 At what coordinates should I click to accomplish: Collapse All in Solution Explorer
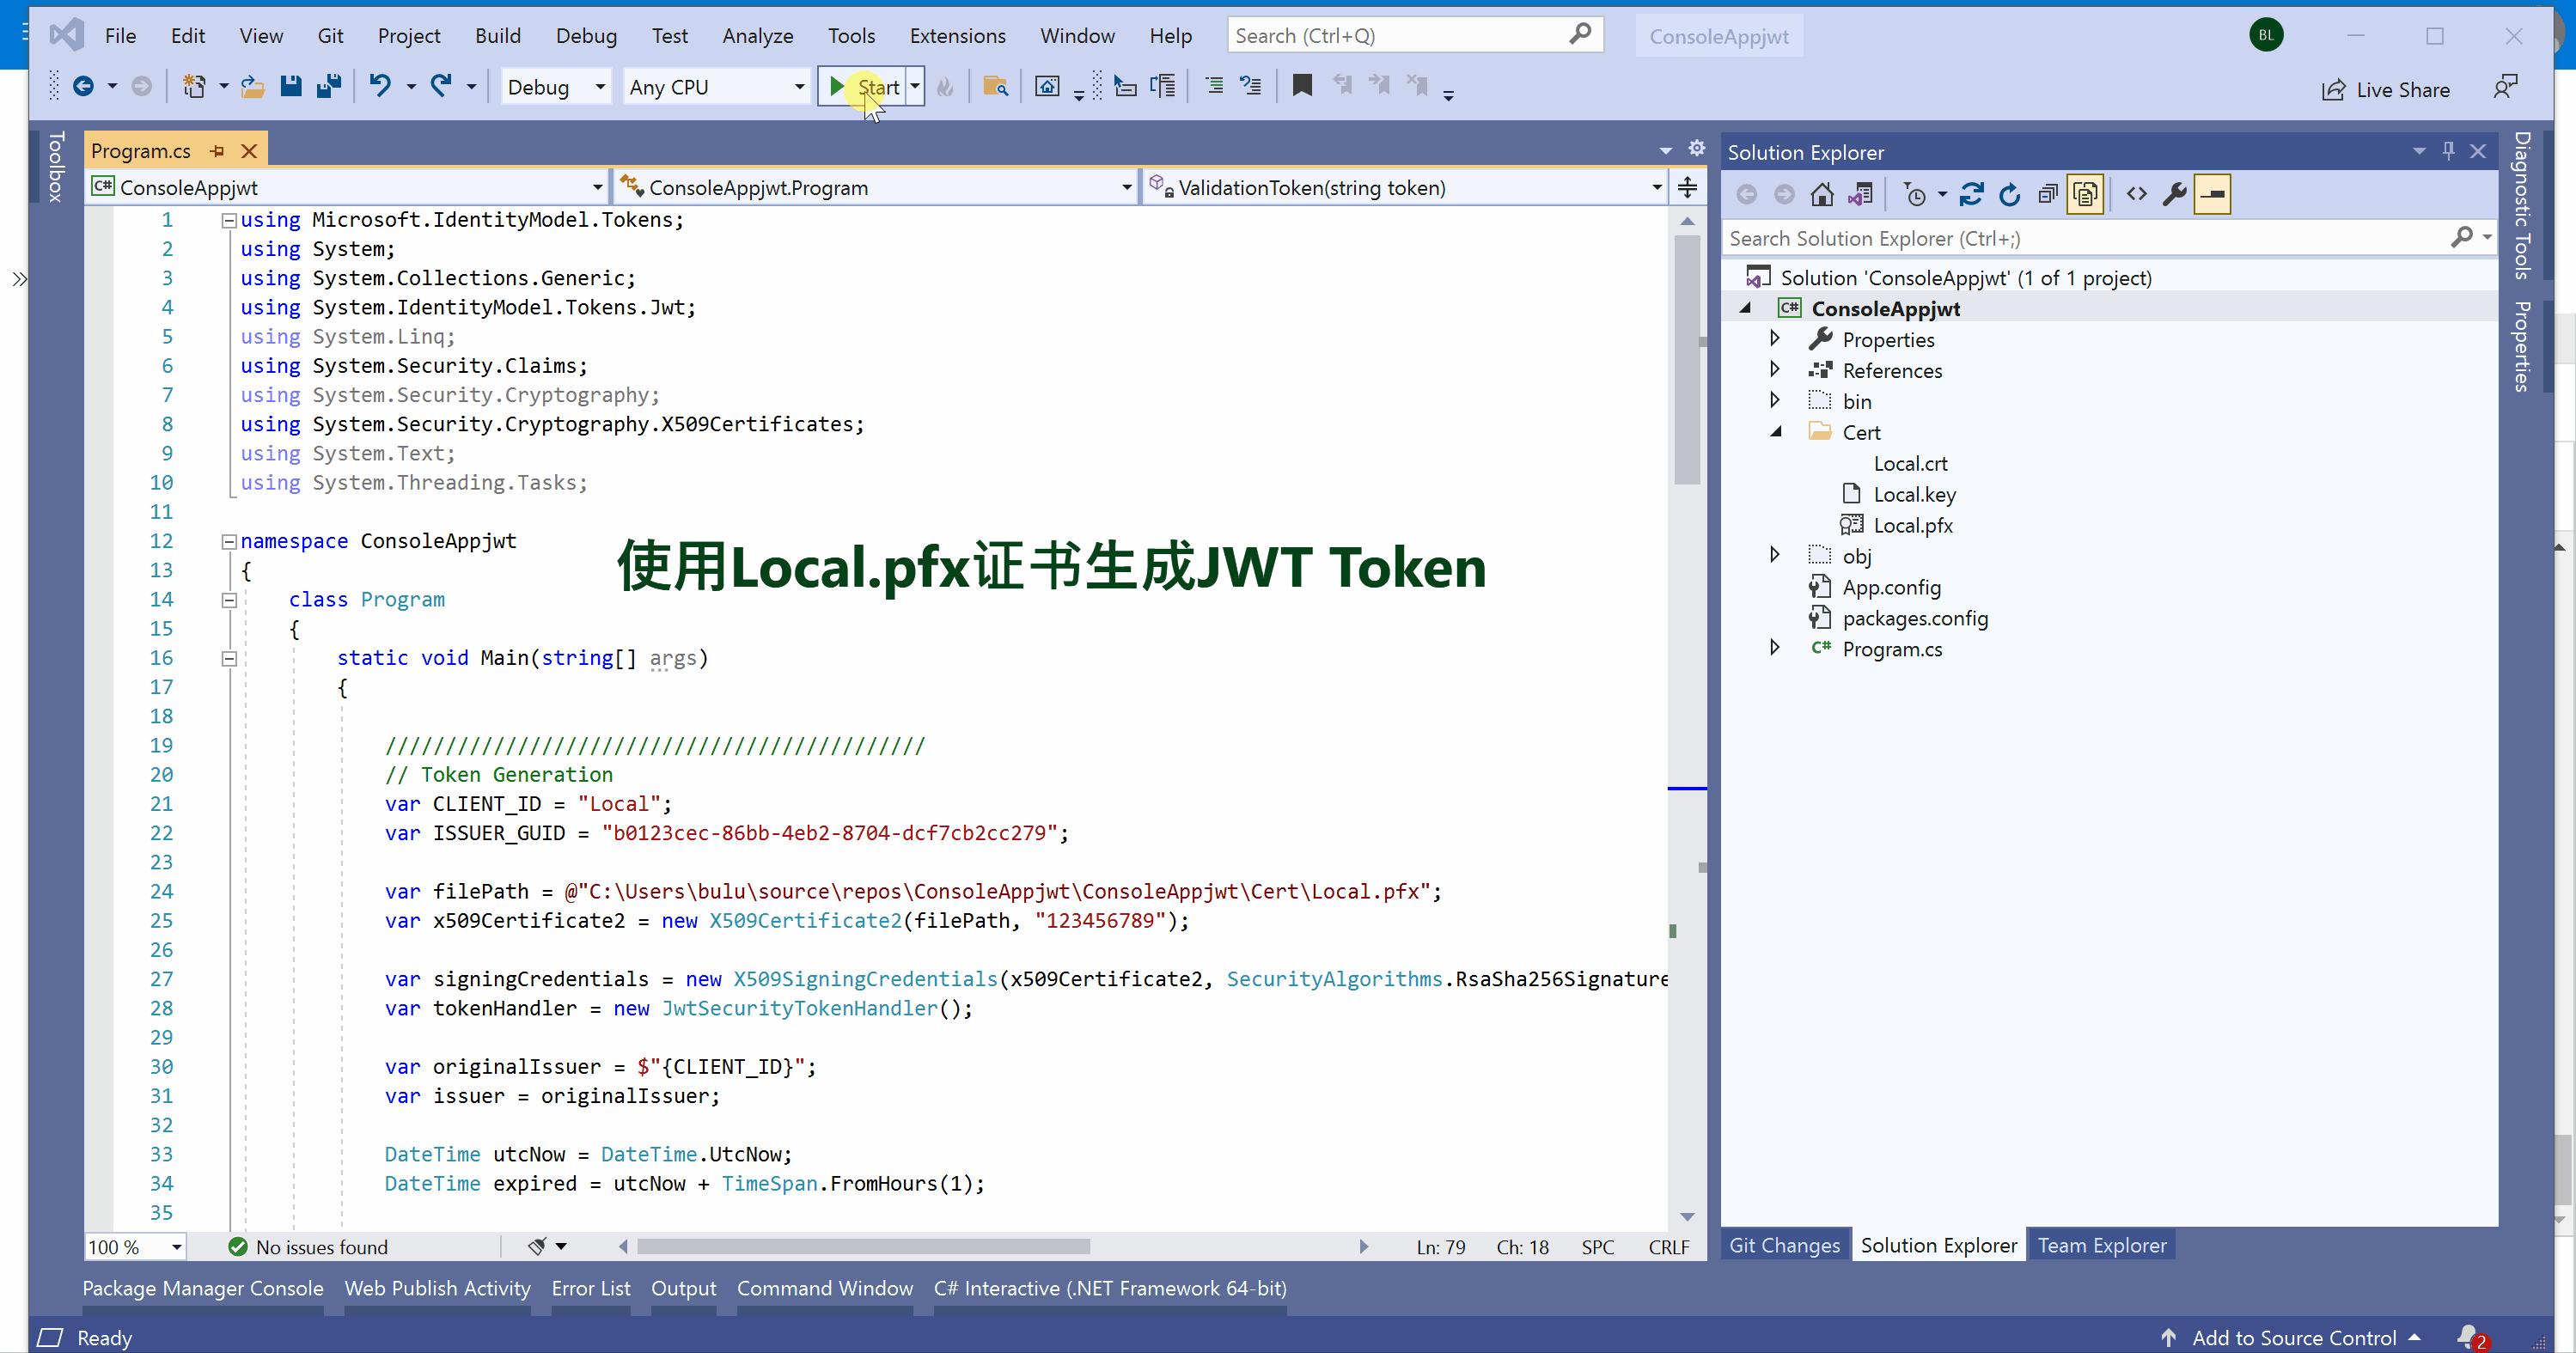coord(2048,194)
